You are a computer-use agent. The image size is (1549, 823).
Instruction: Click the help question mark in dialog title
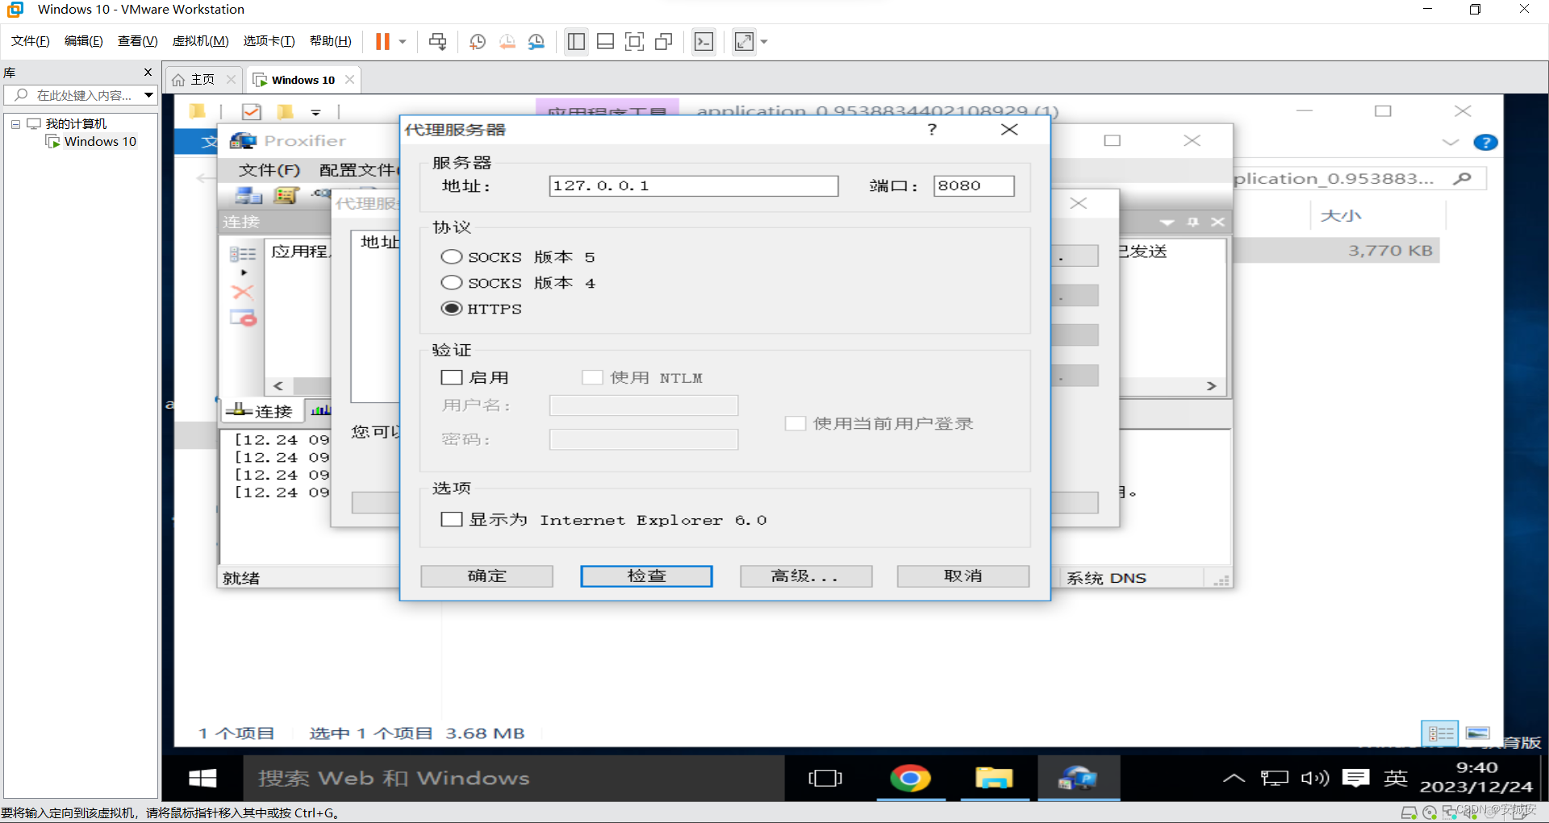point(933,129)
